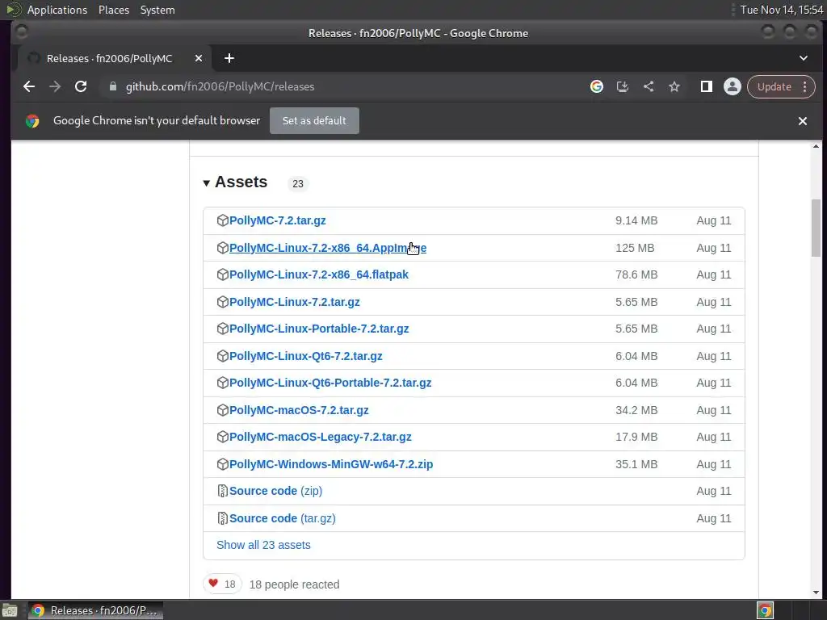Share this page via share icon
Viewport: 827px width, 620px height.
pyautogui.click(x=649, y=87)
